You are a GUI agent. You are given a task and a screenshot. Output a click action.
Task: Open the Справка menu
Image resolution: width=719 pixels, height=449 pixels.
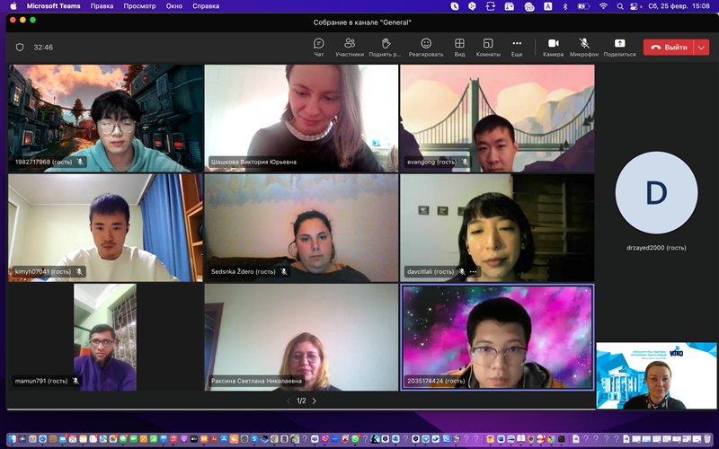206,6
